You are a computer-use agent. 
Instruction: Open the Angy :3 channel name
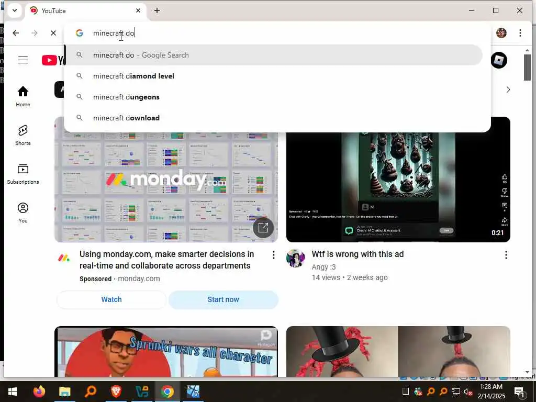[323, 267]
